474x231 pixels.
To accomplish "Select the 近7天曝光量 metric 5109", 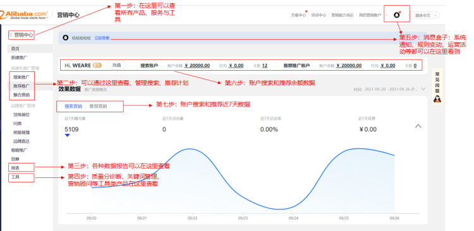I will point(71,129).
